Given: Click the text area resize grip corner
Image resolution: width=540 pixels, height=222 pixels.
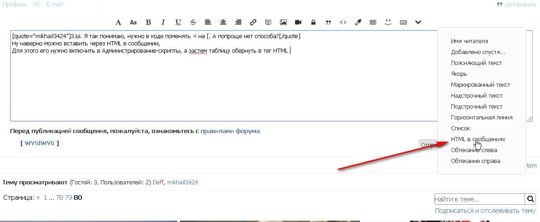Looking at the screenshot, I should pyautogui.click(x=530, y=118).
